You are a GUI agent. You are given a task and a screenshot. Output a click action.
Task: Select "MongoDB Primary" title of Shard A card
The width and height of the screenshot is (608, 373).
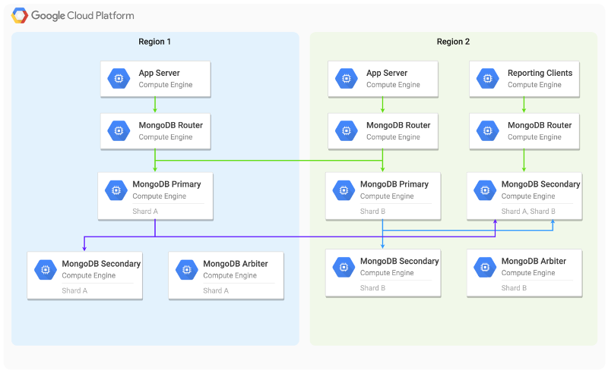(x=166, y=184)
